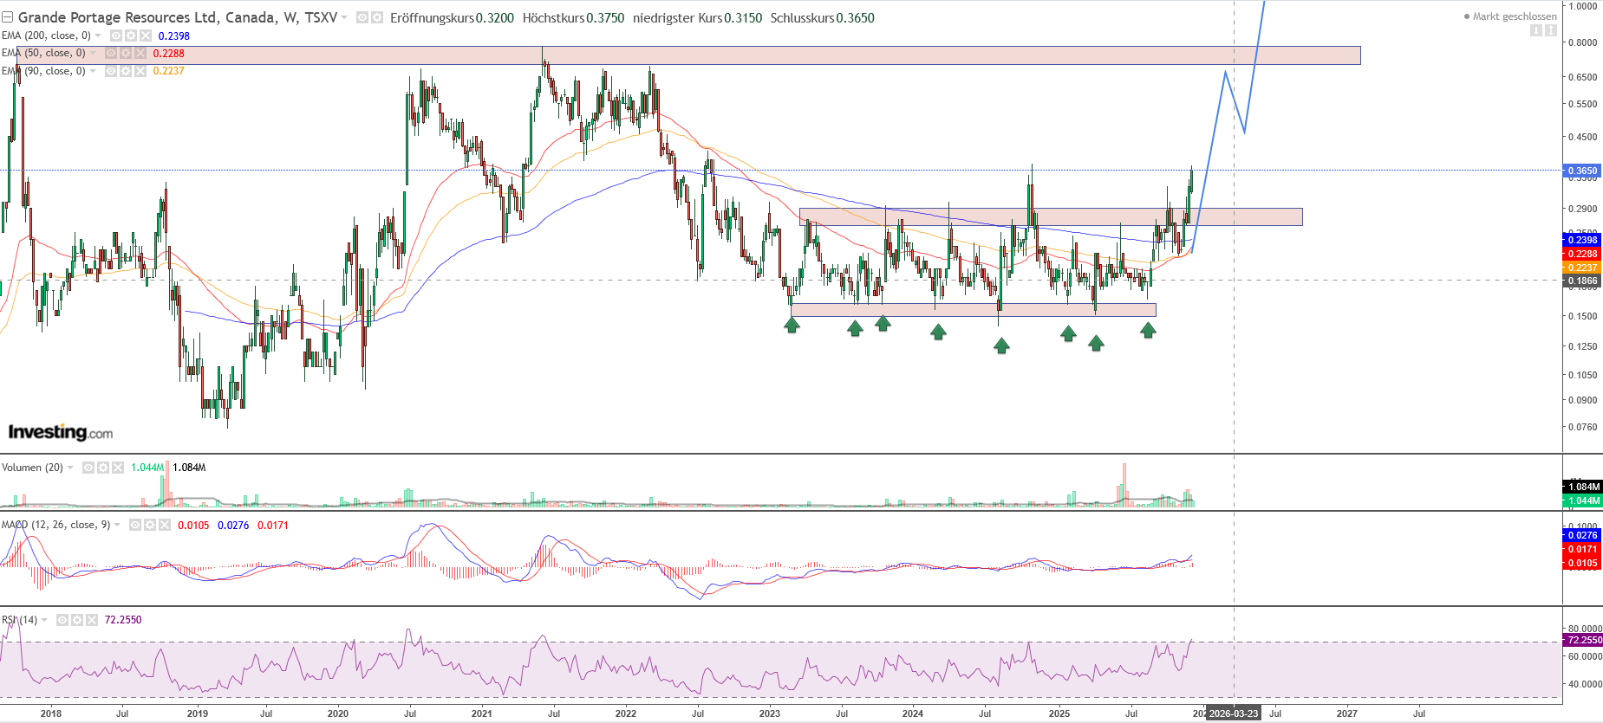Viewport: 1603px width, 723px height.
Task: Click the pane move-down arrow icon under Markt geschlossen
Action: [x=1536, y=30]
